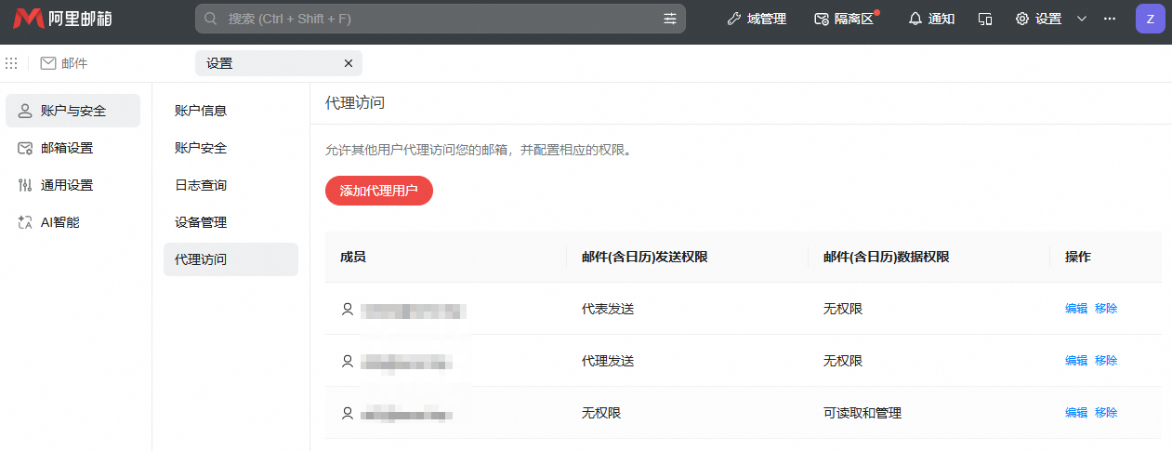Switch to the 邮件 mail tab
The height and width of the screenshot is (451, 1172).
(x=64, y=63)
